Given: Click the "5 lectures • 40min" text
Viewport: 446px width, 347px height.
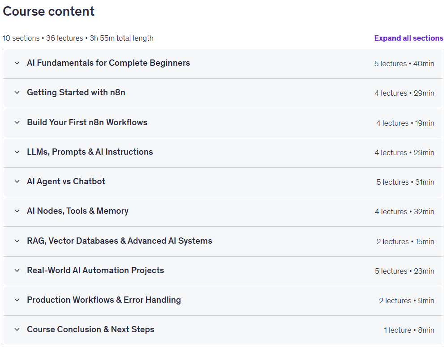Looking at the screenshot, I should click(x=404, y=63).
